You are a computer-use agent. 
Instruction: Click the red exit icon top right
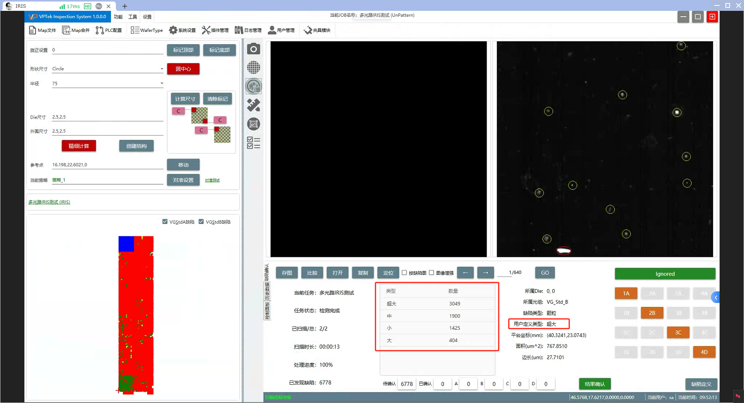712,17
